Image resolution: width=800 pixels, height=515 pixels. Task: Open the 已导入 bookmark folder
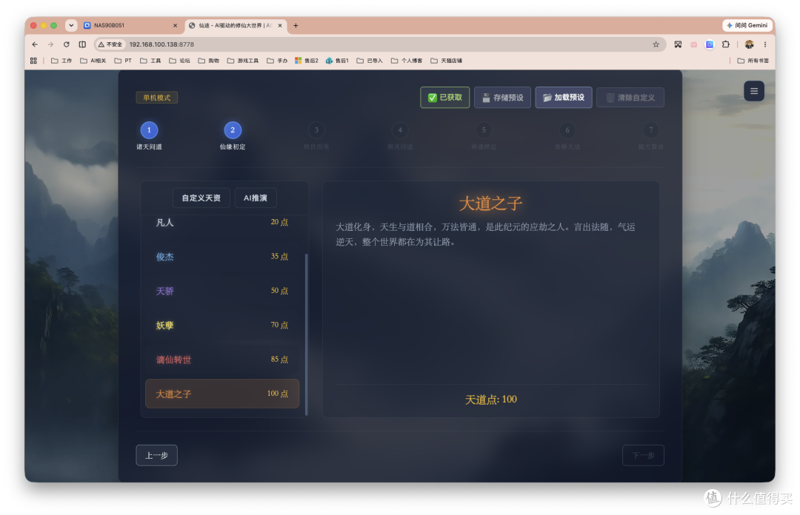[370, 61]
